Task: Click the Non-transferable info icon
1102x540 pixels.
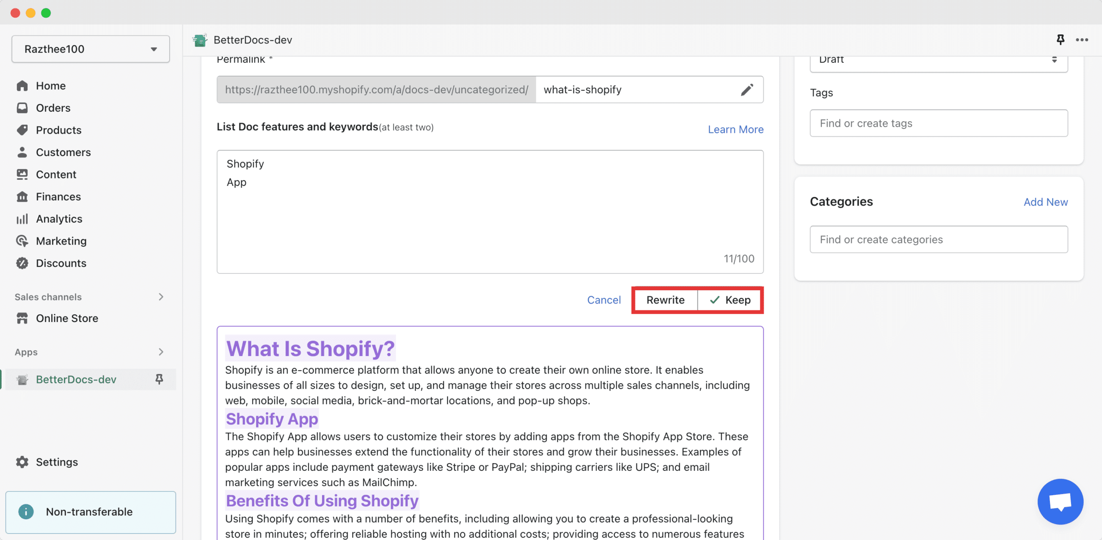Action: (x=26, y=512)
